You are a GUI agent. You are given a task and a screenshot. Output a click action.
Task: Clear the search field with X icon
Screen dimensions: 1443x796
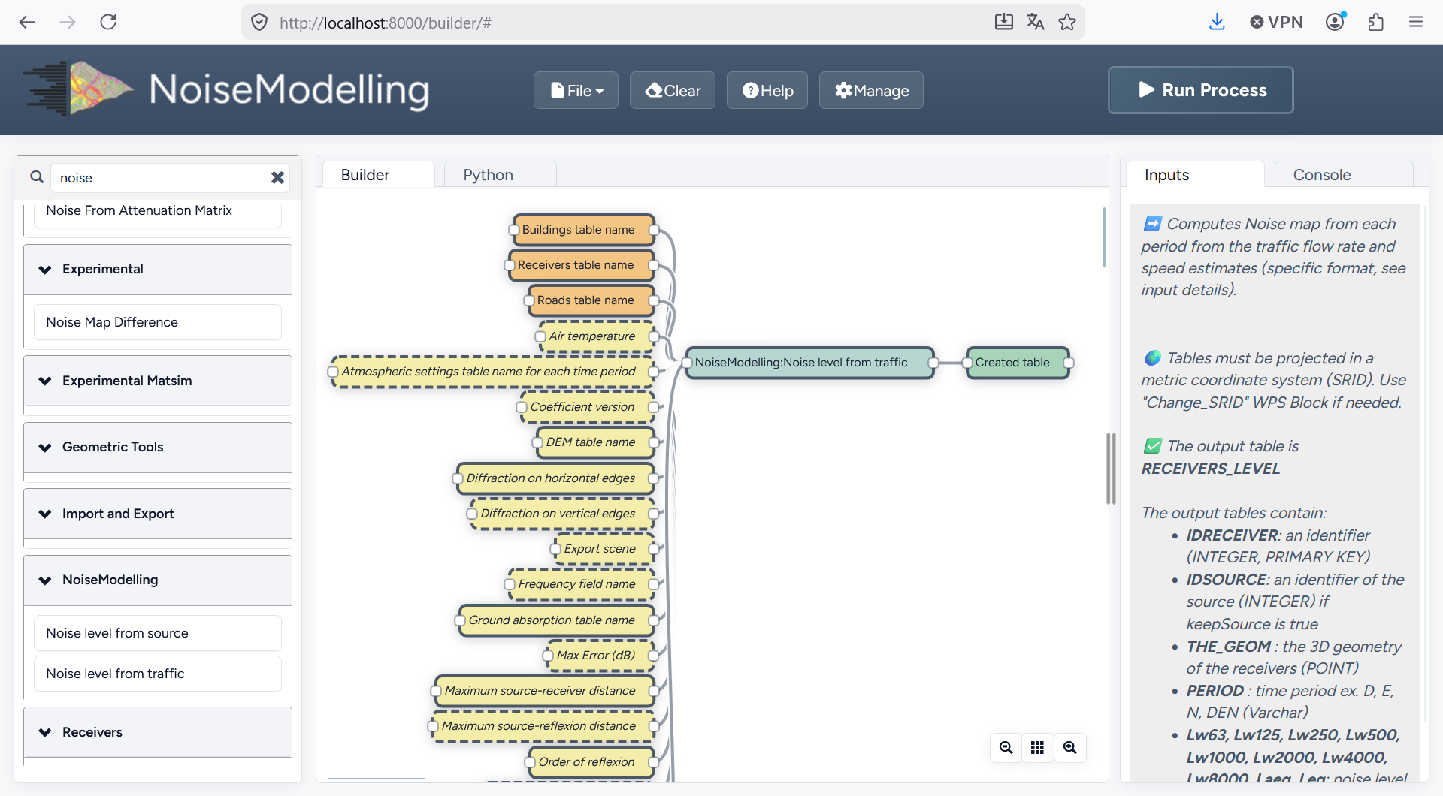277,178
